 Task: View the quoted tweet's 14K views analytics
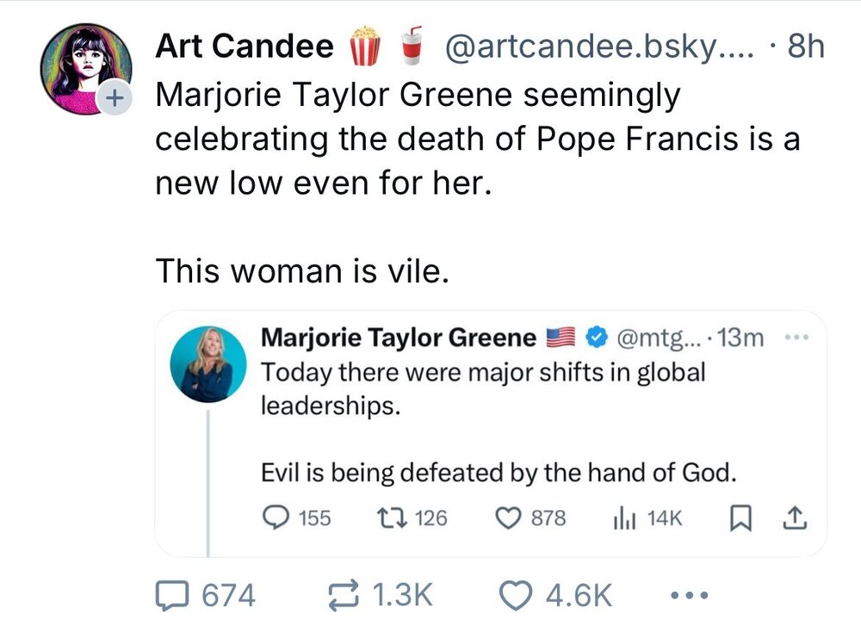622,517
